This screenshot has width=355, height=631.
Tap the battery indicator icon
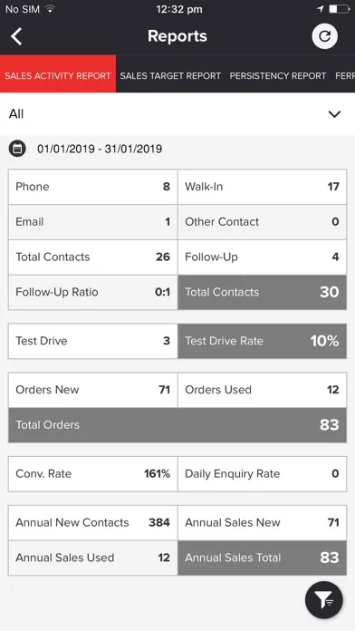(x=340, y=9)
